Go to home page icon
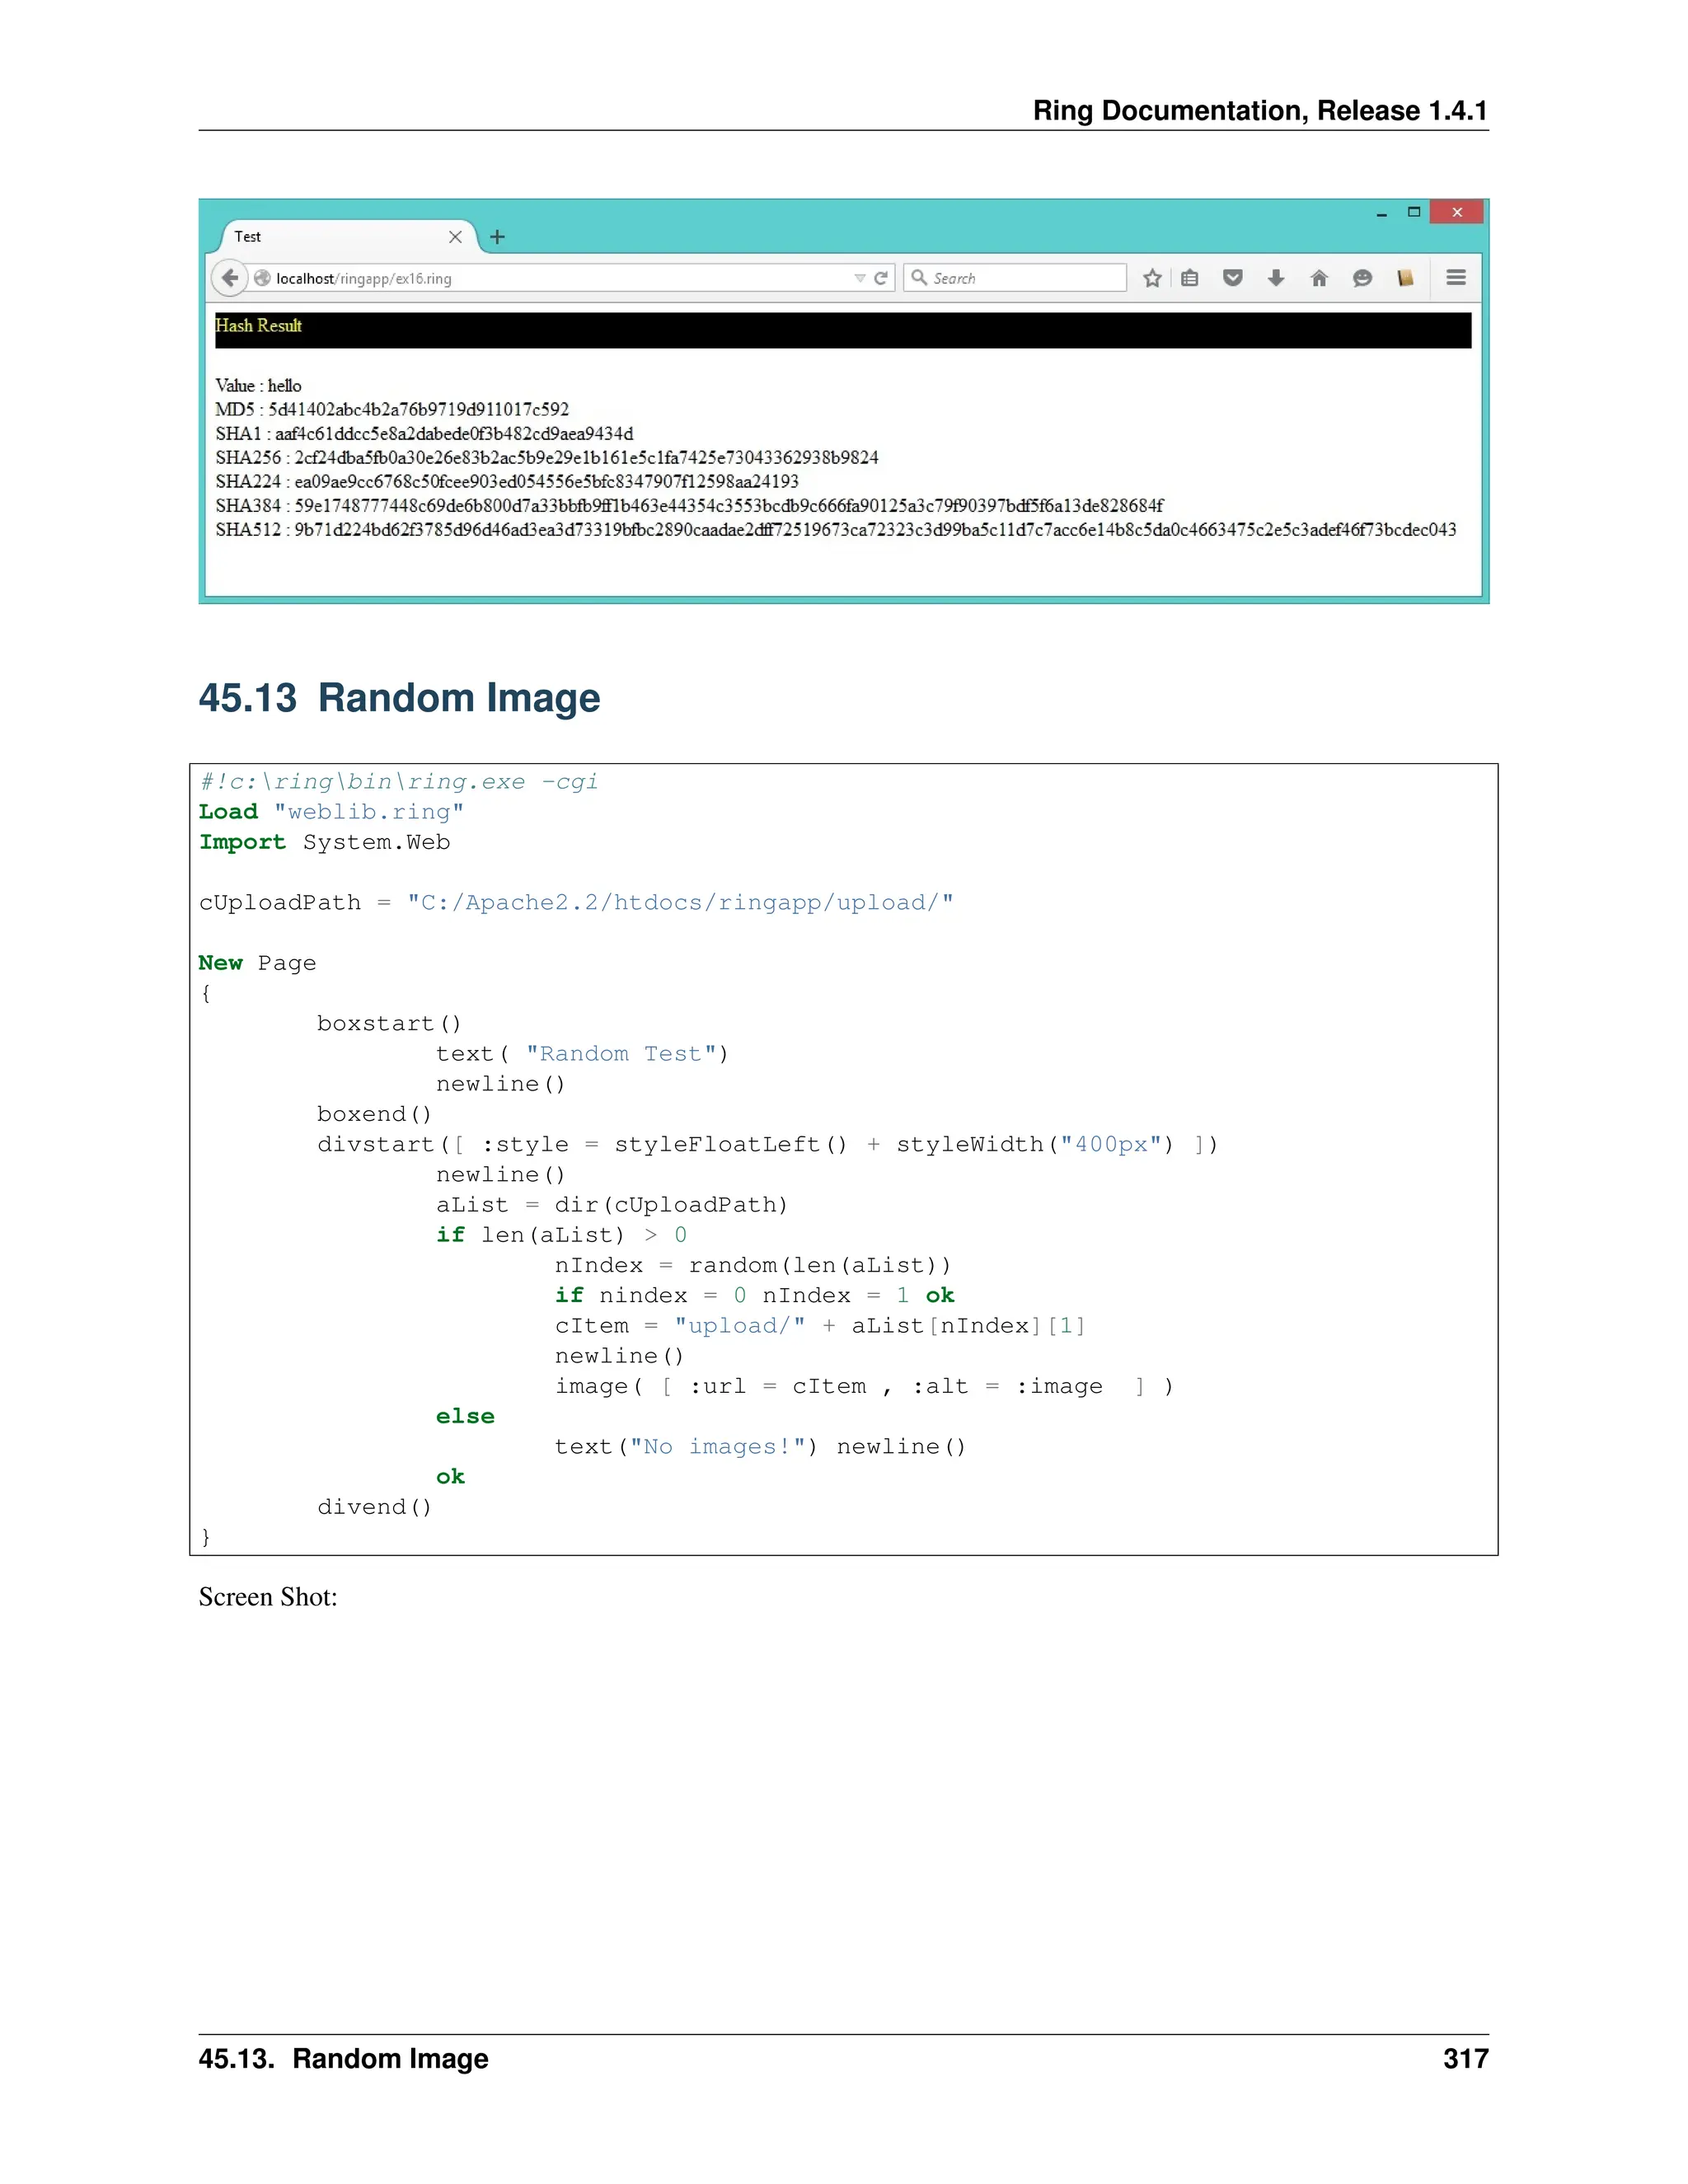 1319,278
